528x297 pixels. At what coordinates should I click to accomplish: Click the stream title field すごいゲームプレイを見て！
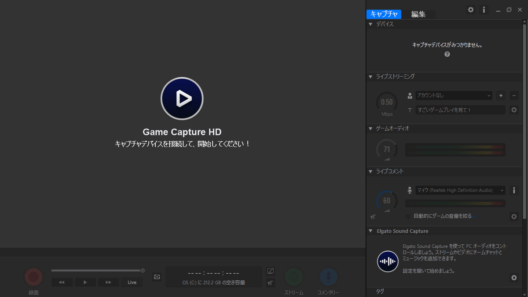point(460,110)
